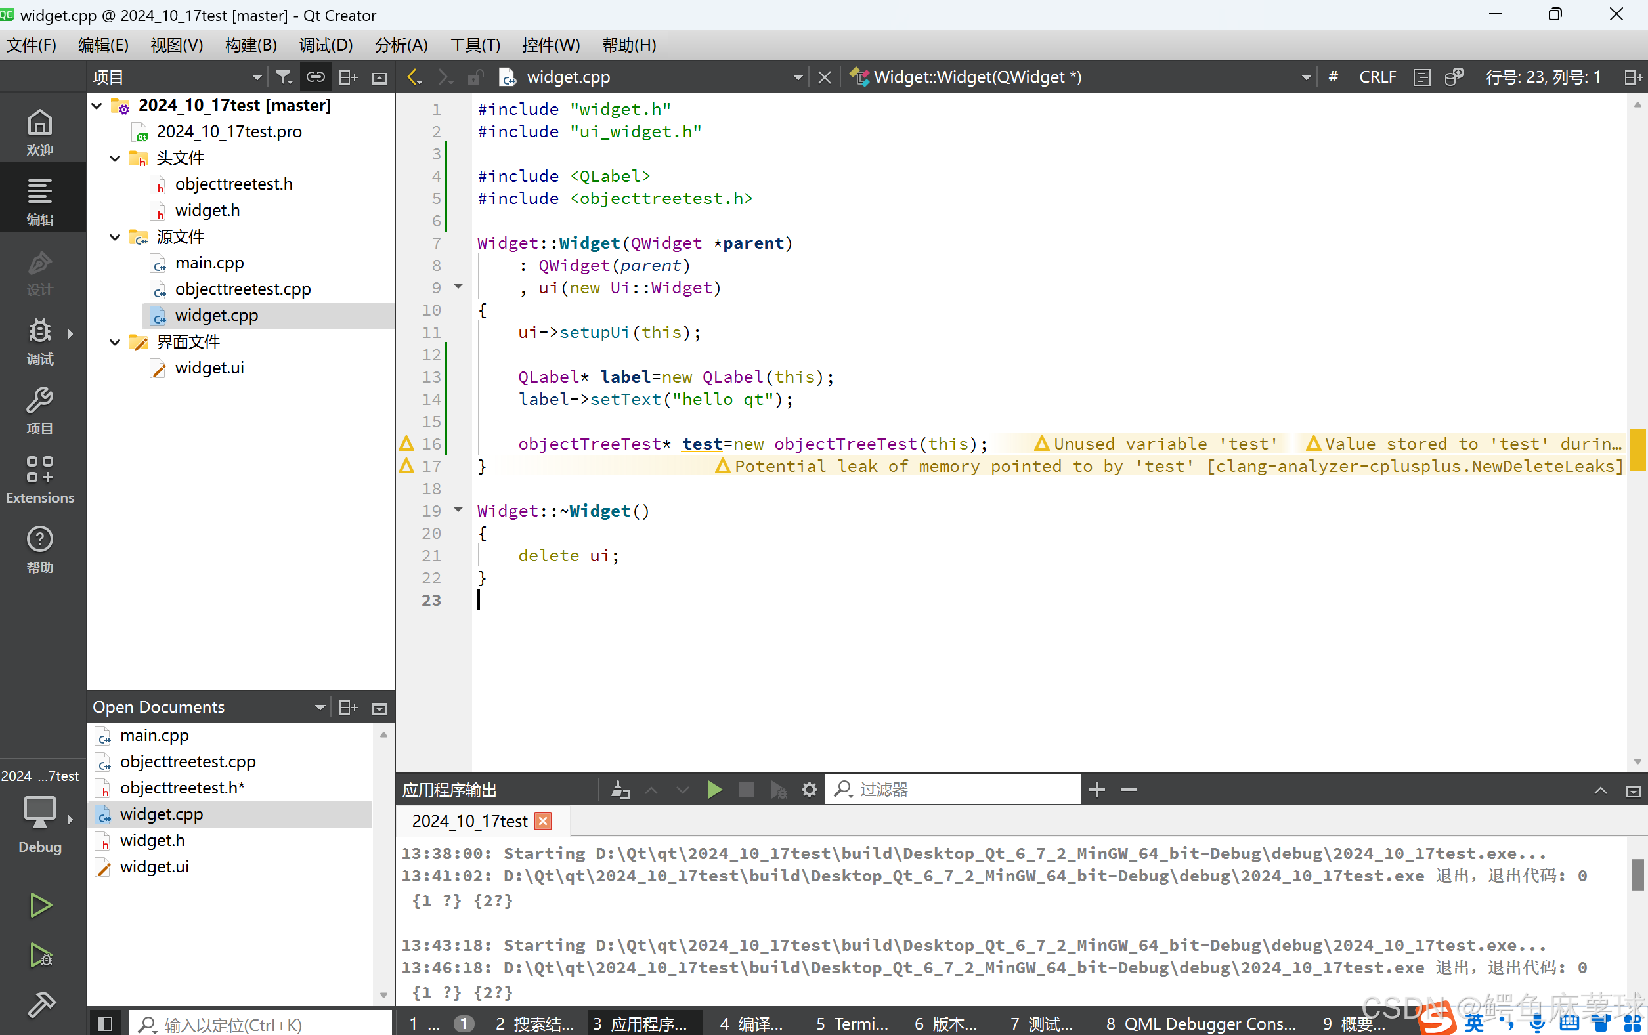This screenshot has height=1035, width=1648.
Task: Go forward in navigation history
Action: click(x=446, y=77)
